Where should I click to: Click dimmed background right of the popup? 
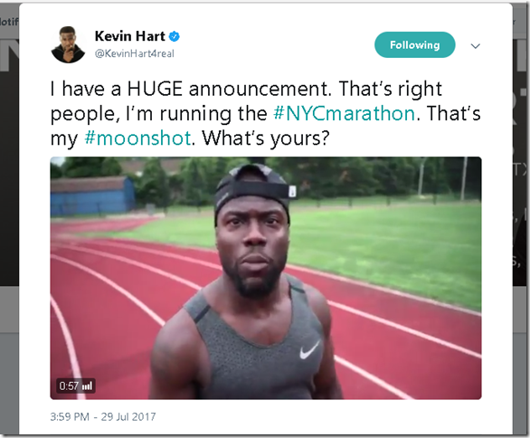click(521, 169)
